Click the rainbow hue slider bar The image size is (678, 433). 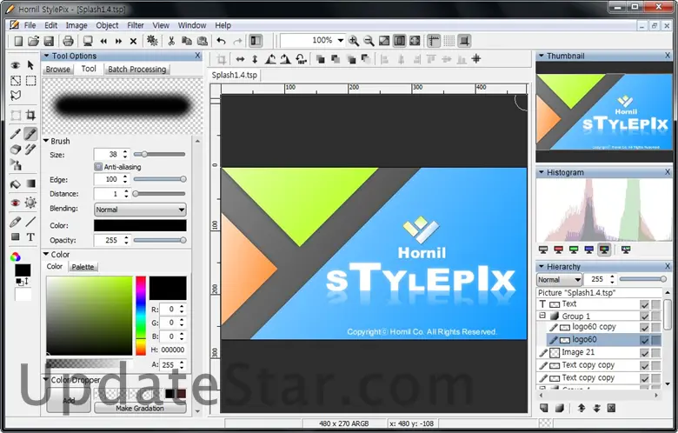(141, 316)
